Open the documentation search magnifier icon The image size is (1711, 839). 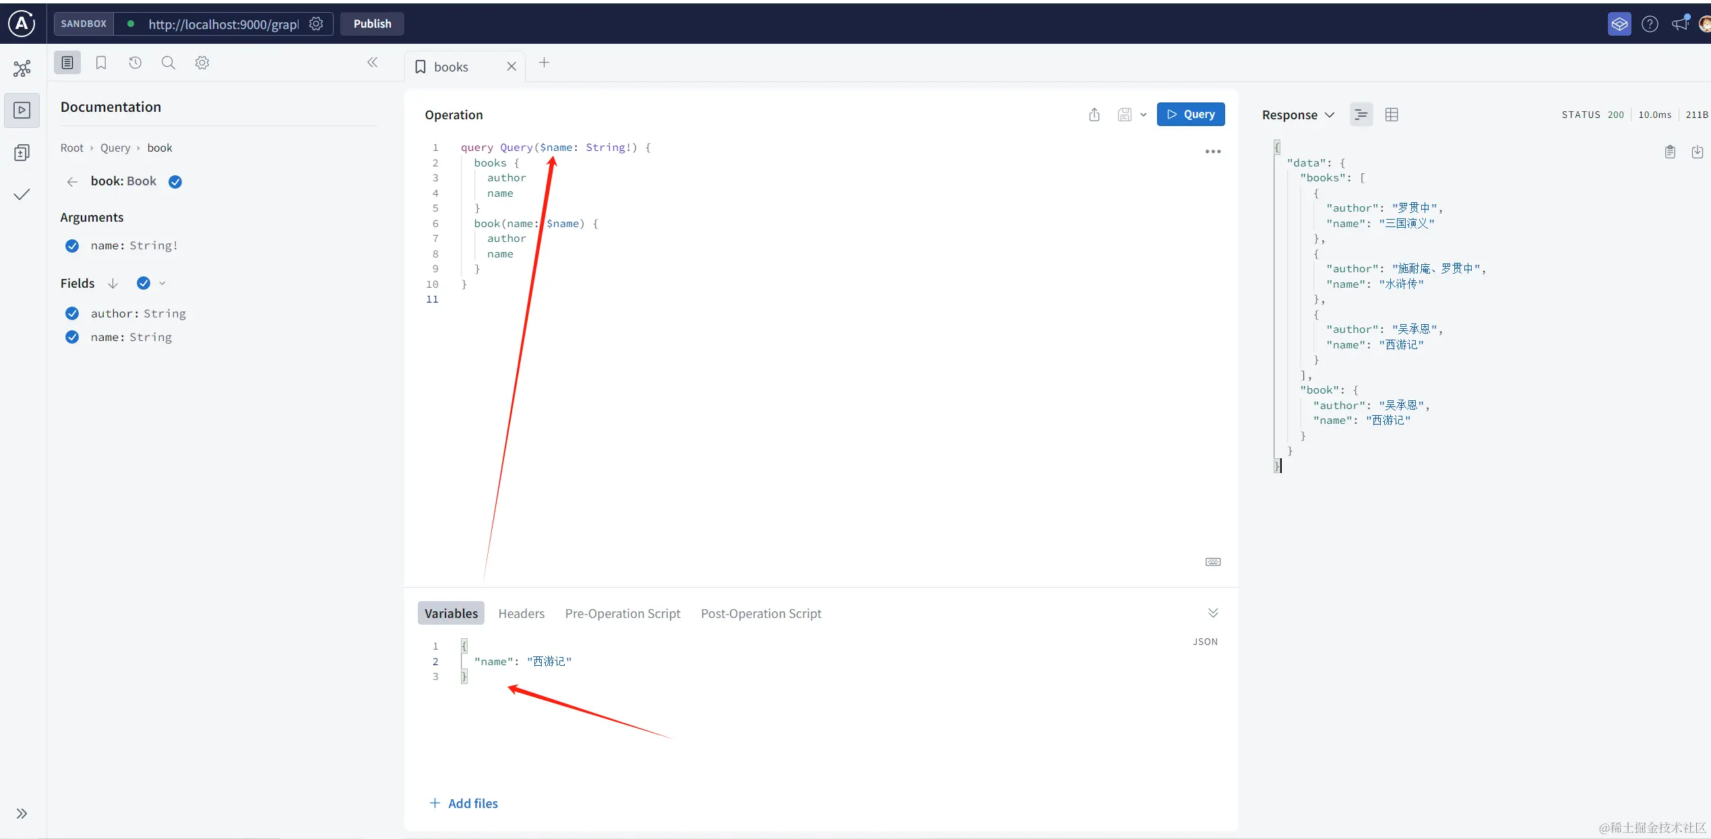point(168,63)
